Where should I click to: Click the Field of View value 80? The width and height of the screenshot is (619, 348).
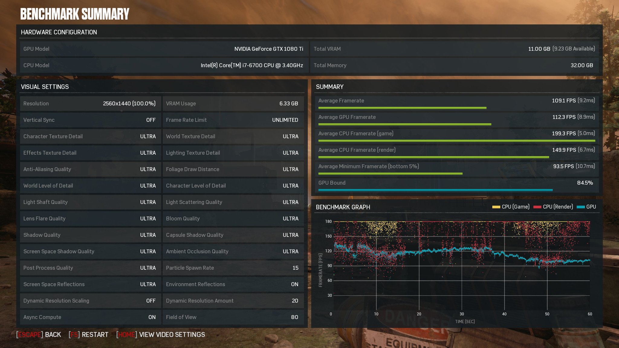(294, 317)
